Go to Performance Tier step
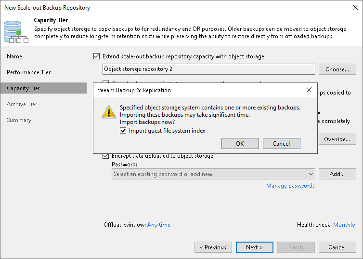 pos(29,72)
